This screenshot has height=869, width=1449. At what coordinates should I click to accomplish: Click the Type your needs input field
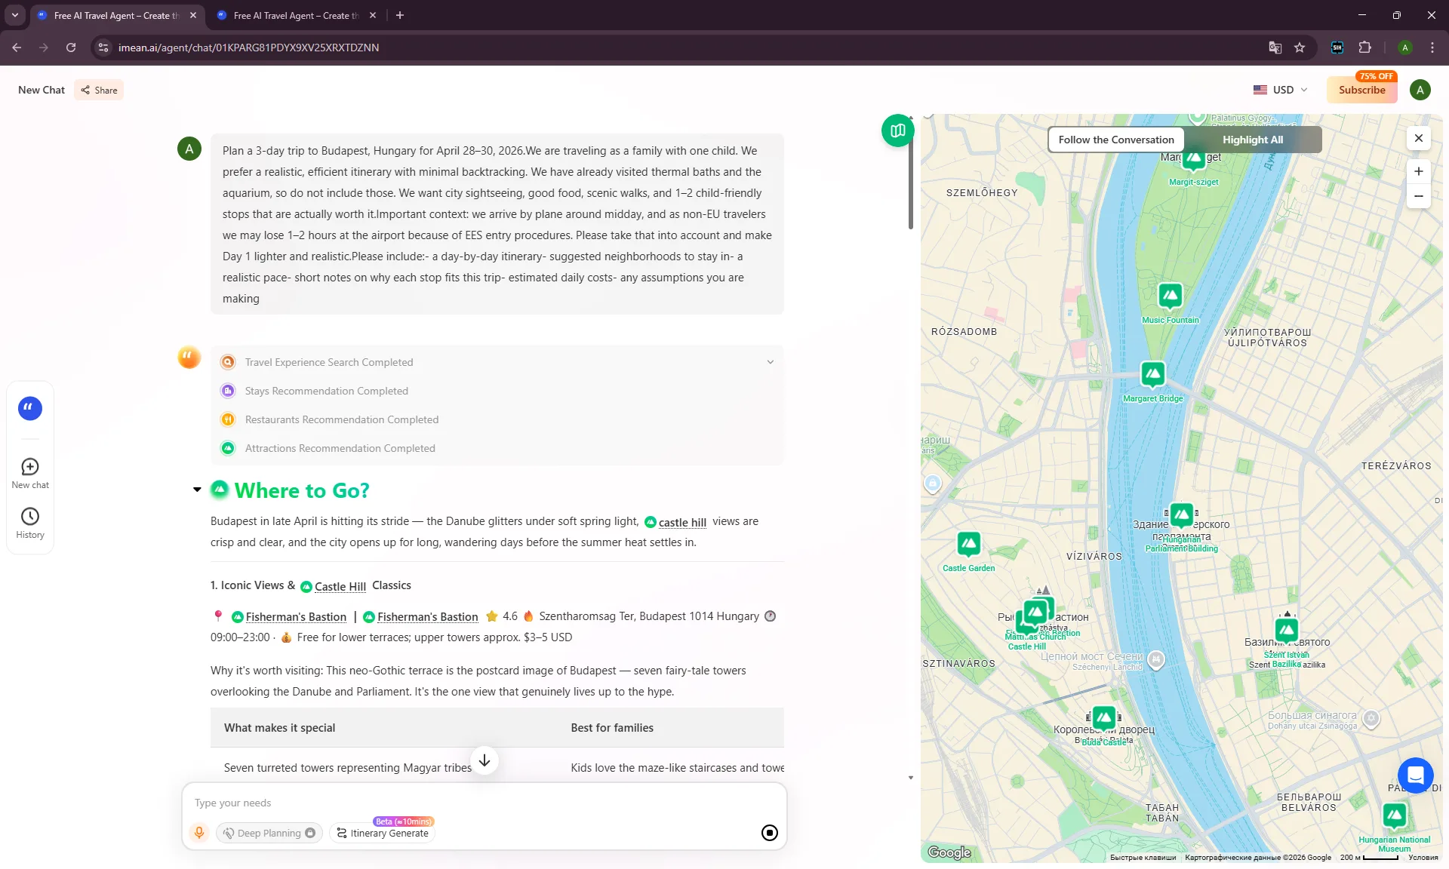point(483,803)
